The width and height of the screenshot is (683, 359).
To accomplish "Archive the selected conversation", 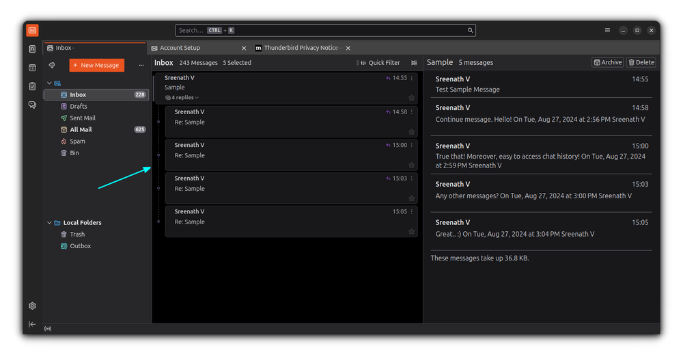I will pyautogui.click(x=607, y=62).
